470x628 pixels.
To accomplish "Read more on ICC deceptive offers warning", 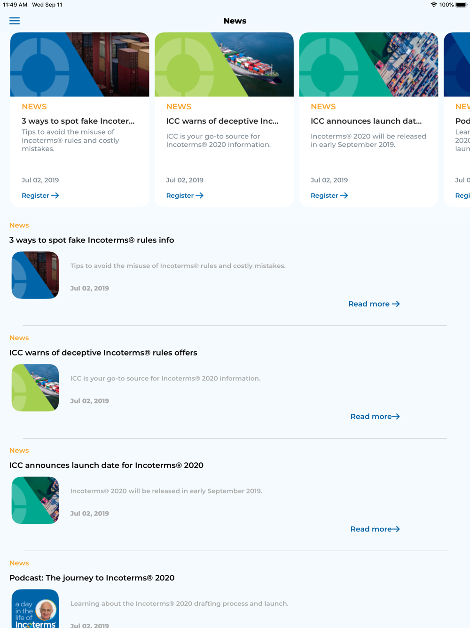I will pos(375,417).
